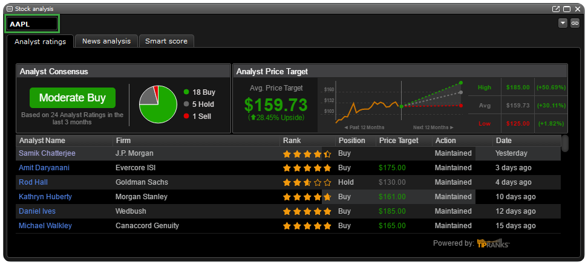Click the Low $125.00 value
This screenshot has width=588, height=265.
[518, 124]
